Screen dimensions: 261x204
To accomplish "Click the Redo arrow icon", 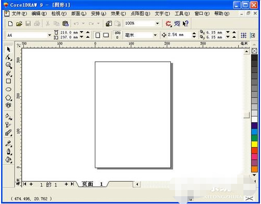I will coord(91,23).
